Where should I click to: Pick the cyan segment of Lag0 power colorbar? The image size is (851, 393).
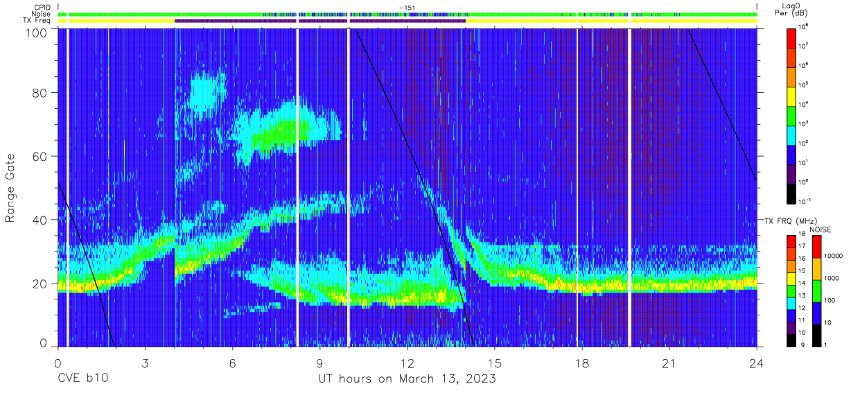[792, 134]
